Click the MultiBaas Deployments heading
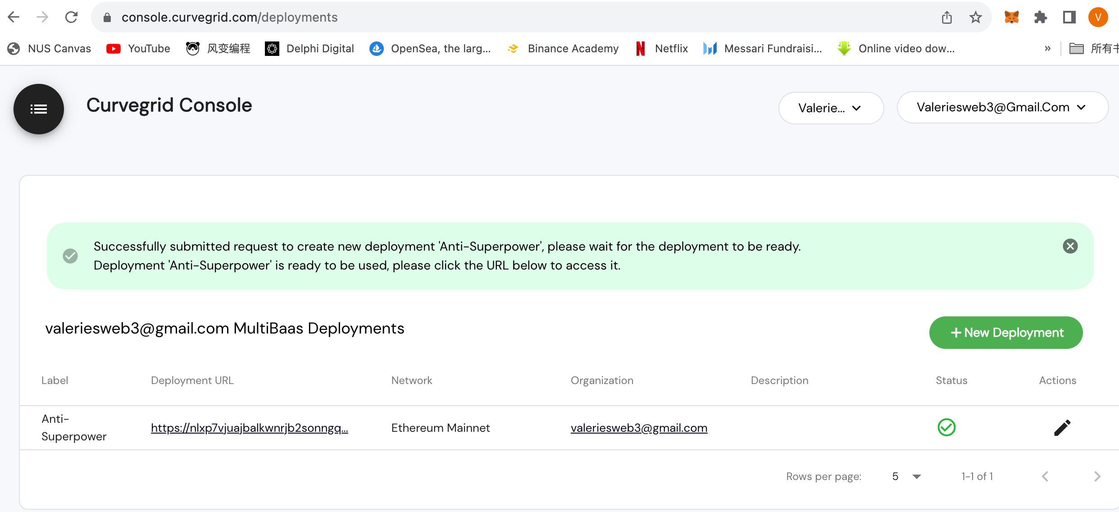Viewport: 1119px width, 512px height. coord(224,328)
